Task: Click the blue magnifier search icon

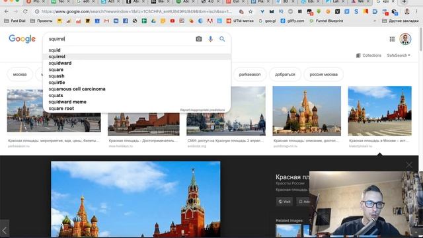Action: [222, 39]
